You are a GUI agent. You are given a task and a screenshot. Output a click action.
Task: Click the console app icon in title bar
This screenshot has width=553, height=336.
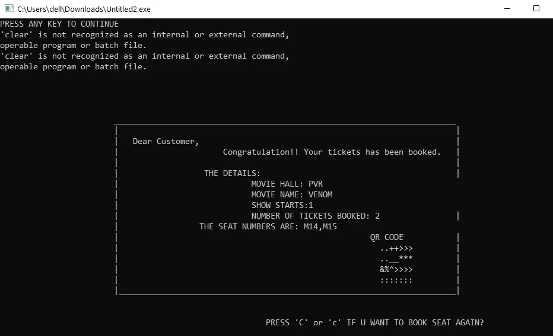[x=9, y=9]
